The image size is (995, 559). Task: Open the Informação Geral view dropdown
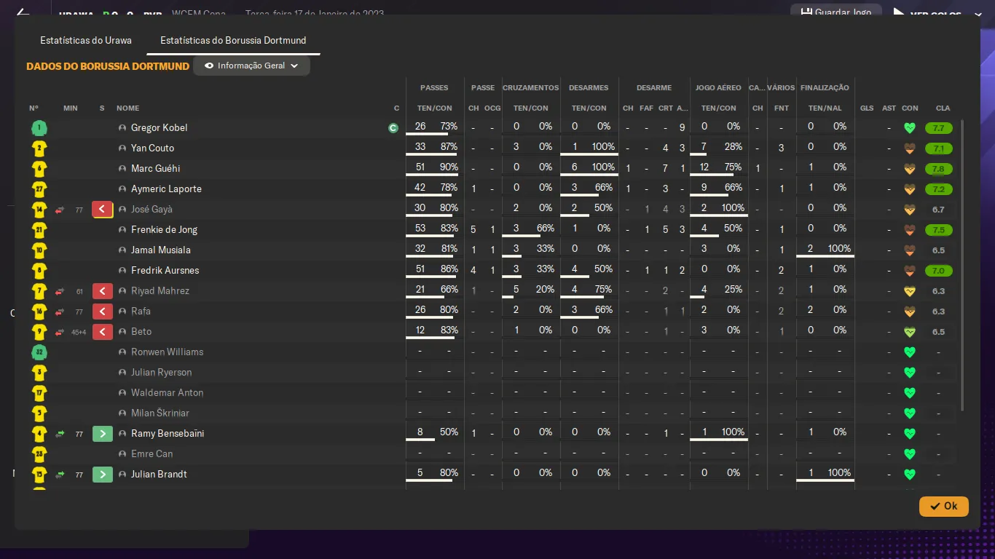251,66
